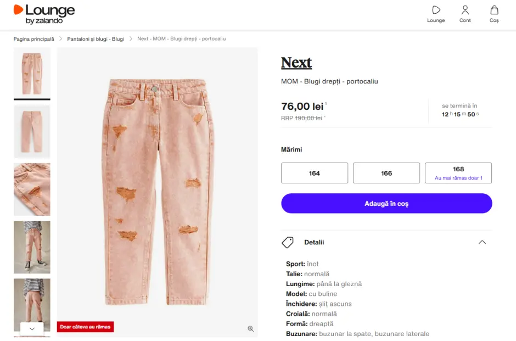Screen dimensions: 516x341
Task: Click the zoom magnifier on product image
Action: pos(250,328)
